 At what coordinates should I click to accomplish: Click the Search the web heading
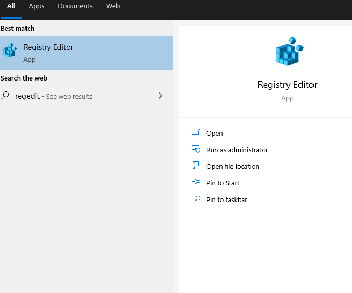(x=24, y=78)
